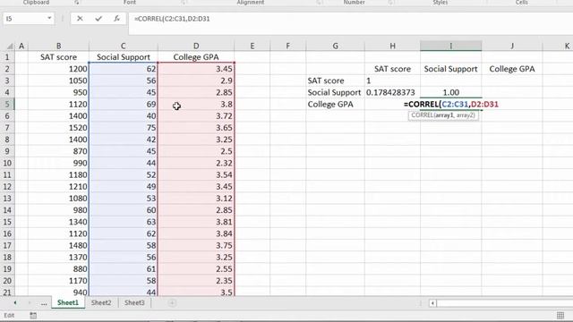Select cell with SAT score 870
Screen dimensions: 573x322
pos(58,151)
